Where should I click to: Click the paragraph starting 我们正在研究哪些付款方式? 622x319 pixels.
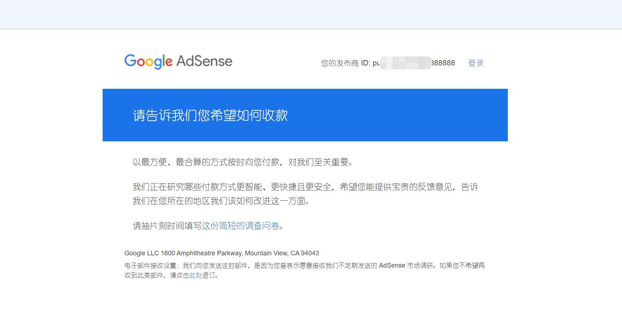[305, 194]
